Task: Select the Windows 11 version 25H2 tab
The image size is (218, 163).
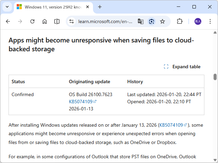Action: pyautogui.click(x=51, y=7)
